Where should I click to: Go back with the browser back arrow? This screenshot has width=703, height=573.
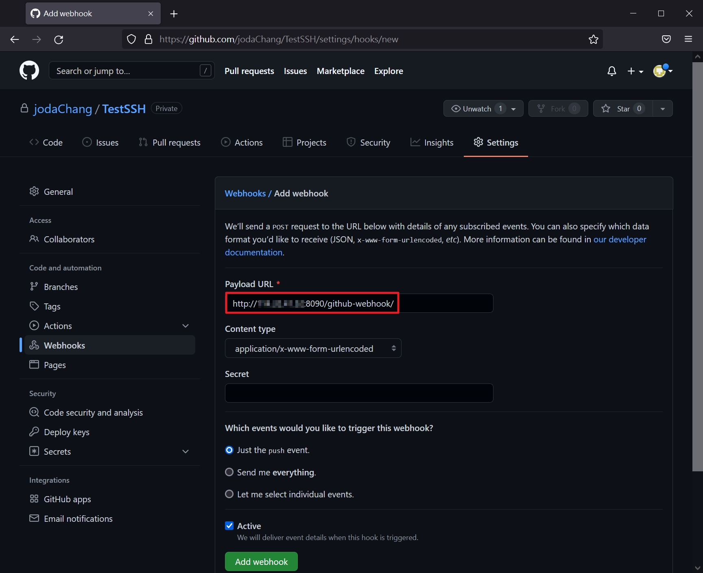[x=15, y=39]
